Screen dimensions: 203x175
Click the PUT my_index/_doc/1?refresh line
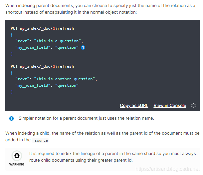click(x=42, y=28)
